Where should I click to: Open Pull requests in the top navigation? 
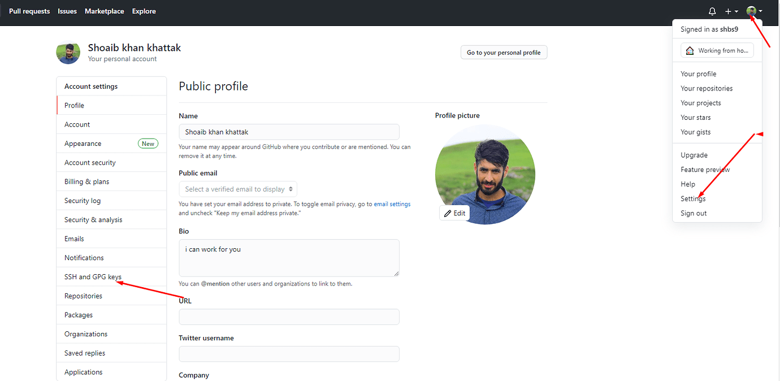(29, 11)
